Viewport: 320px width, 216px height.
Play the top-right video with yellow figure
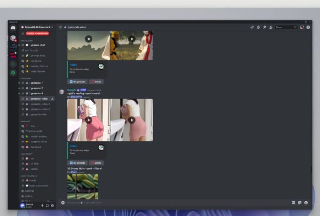pos(132,39)
